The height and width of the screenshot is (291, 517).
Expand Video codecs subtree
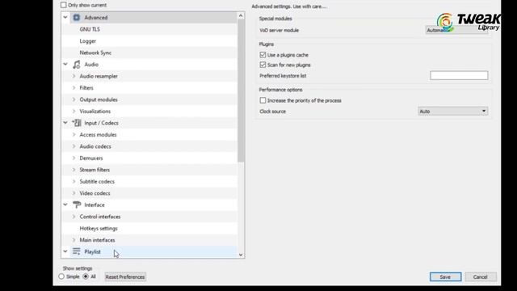coord(74,193)
